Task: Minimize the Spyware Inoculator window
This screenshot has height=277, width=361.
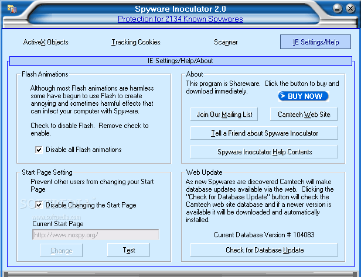Action: pos(338,9)
